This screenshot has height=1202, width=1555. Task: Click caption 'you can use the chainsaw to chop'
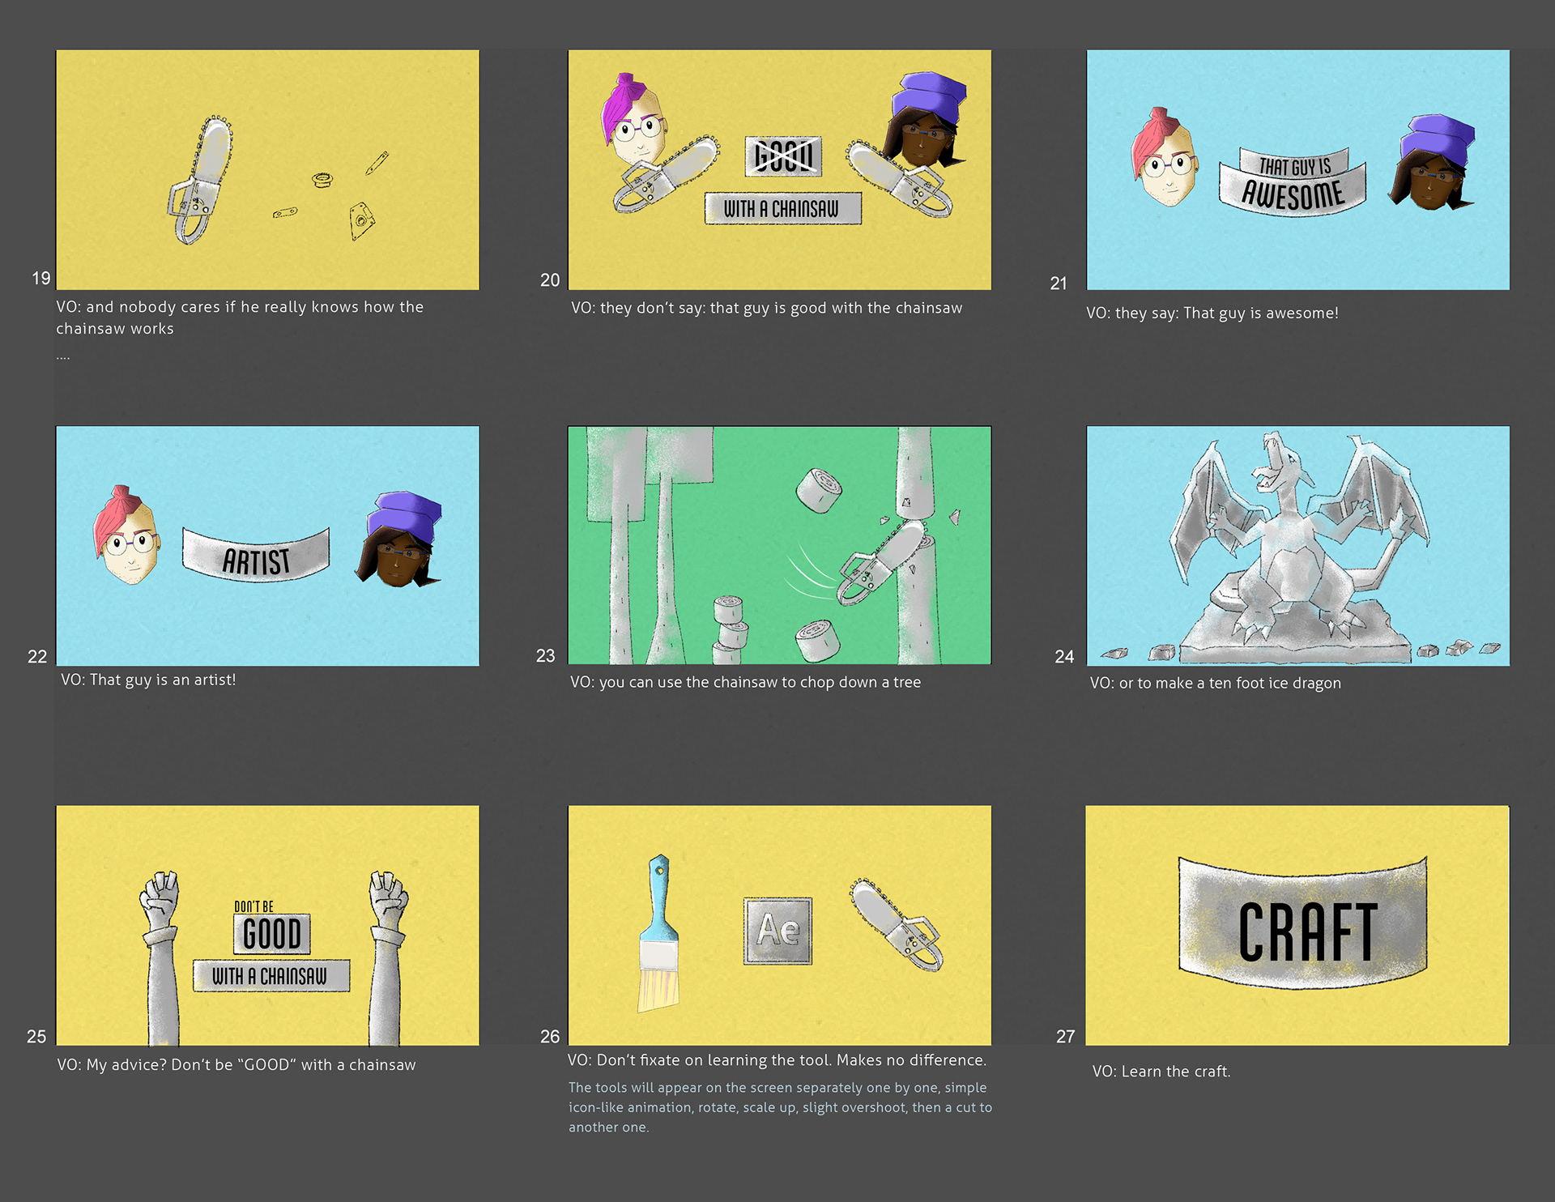click(x=745, y=682)
